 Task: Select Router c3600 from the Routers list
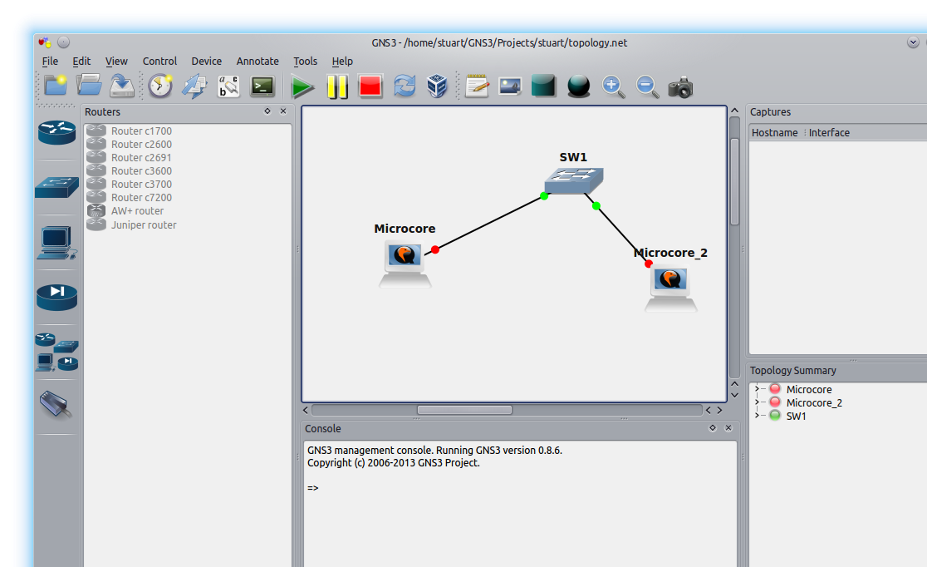tap(141, 171)
